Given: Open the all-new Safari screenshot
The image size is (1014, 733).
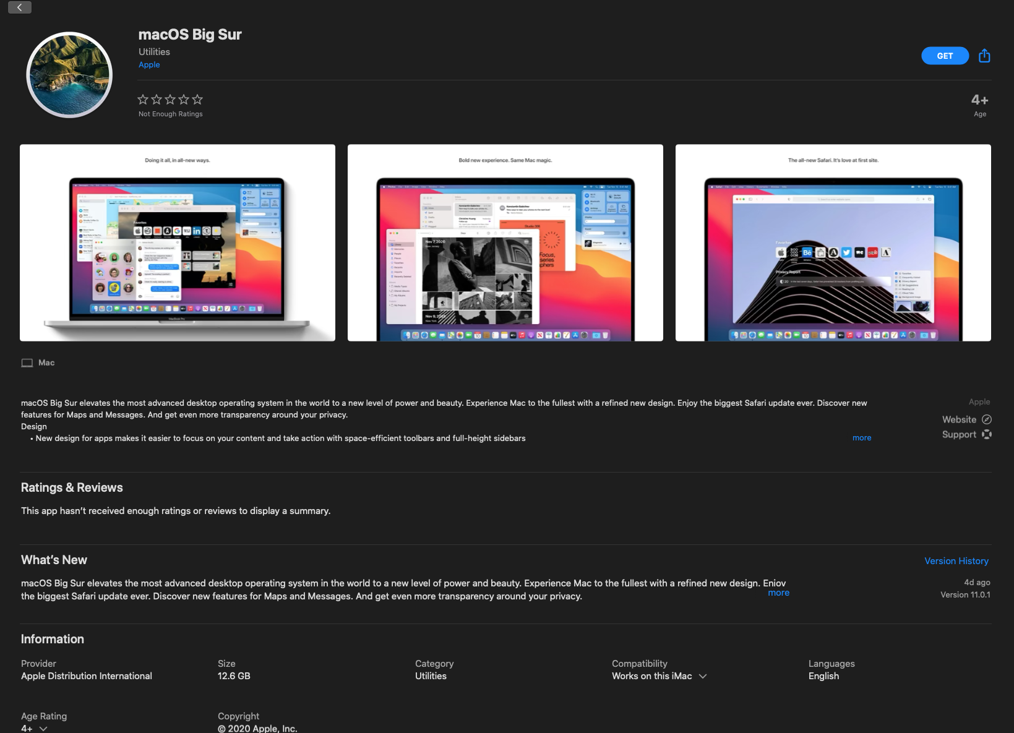Looking at the screenshot, I should tap(833, 242).
